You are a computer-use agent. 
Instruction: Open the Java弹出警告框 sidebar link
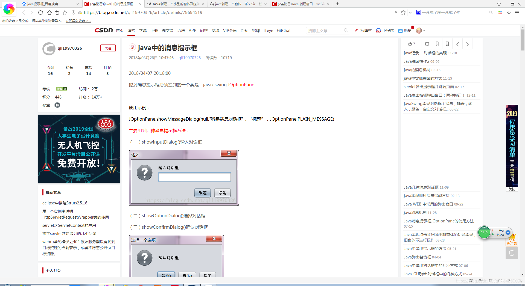click(417, 257)
